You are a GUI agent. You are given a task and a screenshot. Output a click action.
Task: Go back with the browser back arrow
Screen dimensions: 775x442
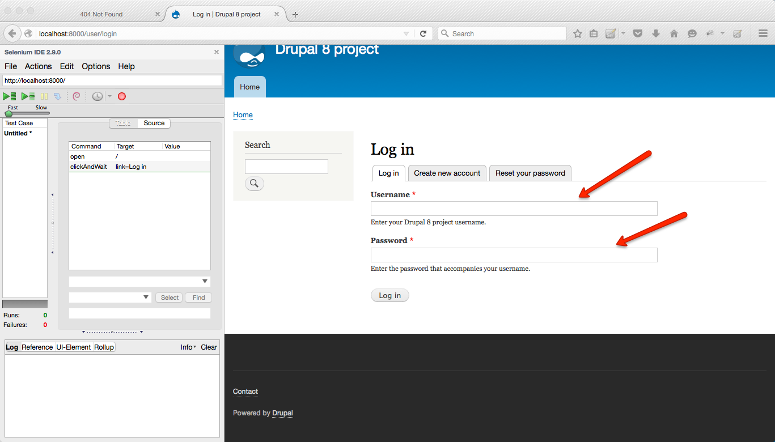[12, 33]
